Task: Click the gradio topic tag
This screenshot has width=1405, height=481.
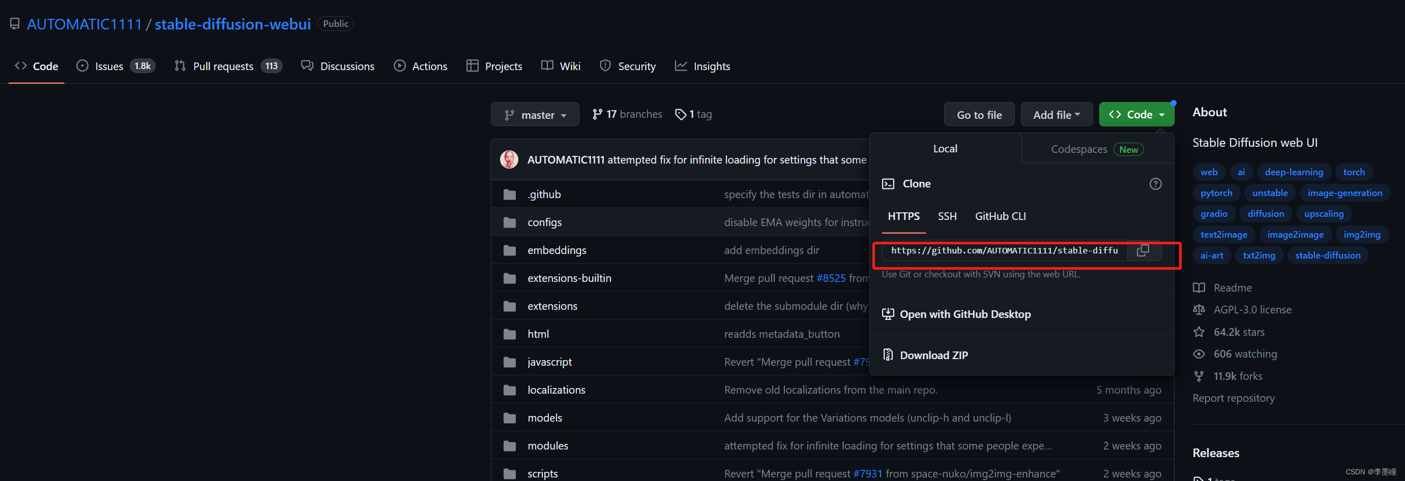Action: pos(1214,213)
